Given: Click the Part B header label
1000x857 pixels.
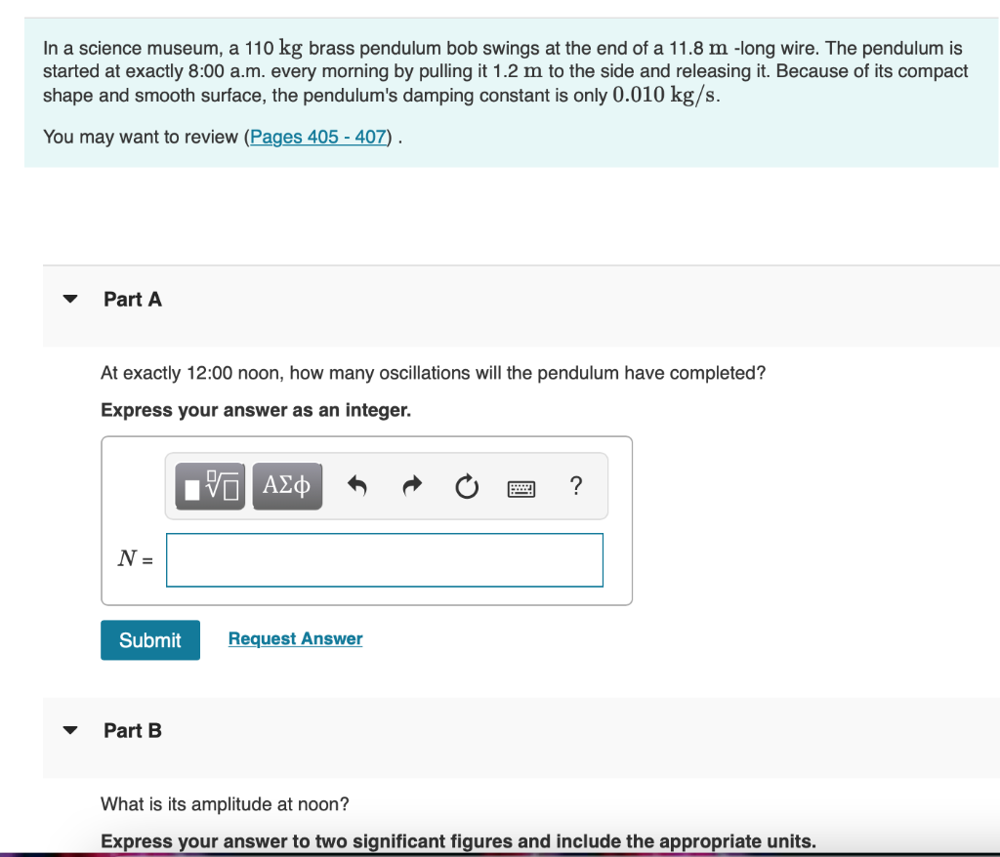Looking at the screenshot, I should (133, 730).
